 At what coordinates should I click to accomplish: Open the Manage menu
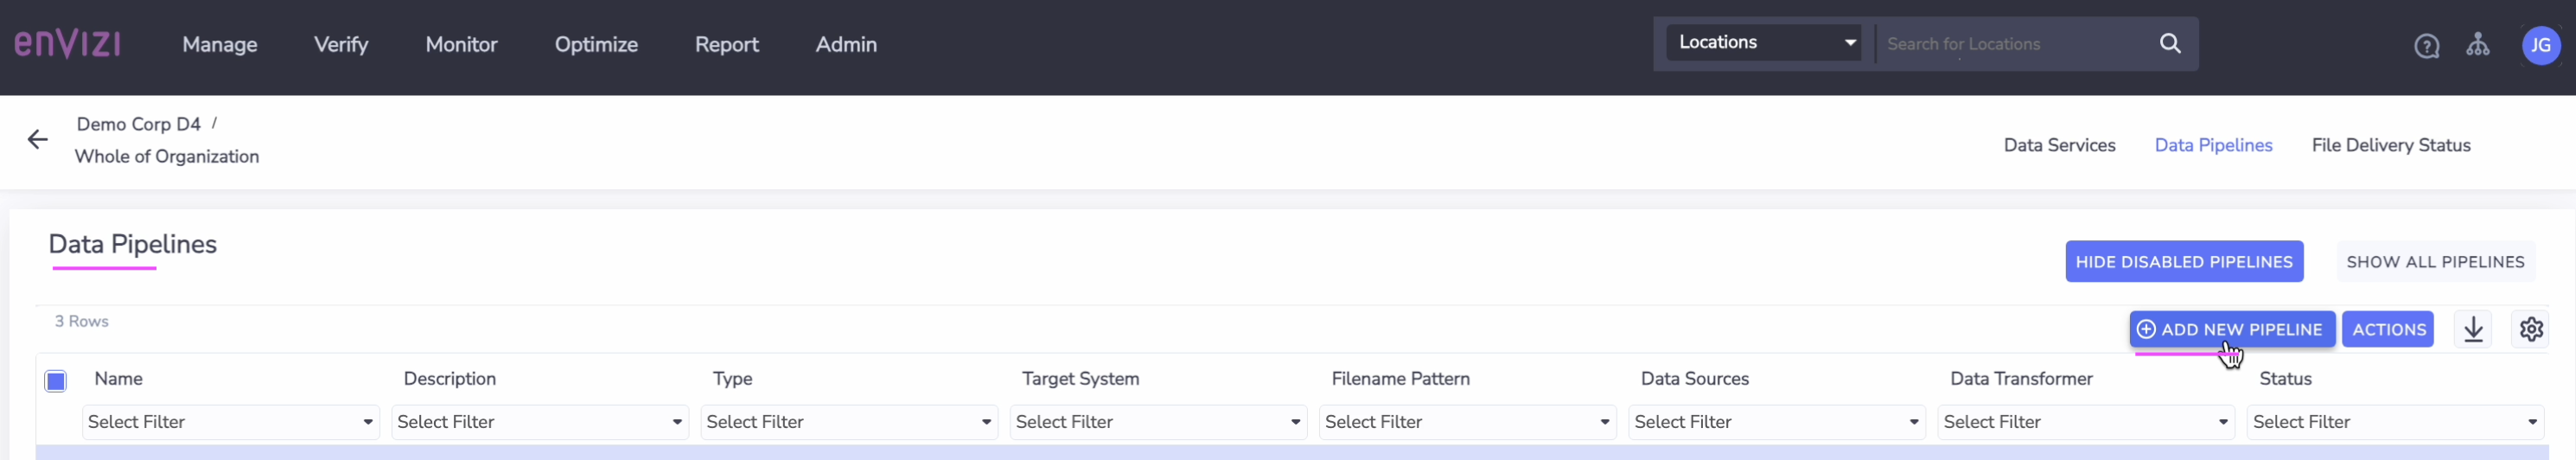(220, 45)
